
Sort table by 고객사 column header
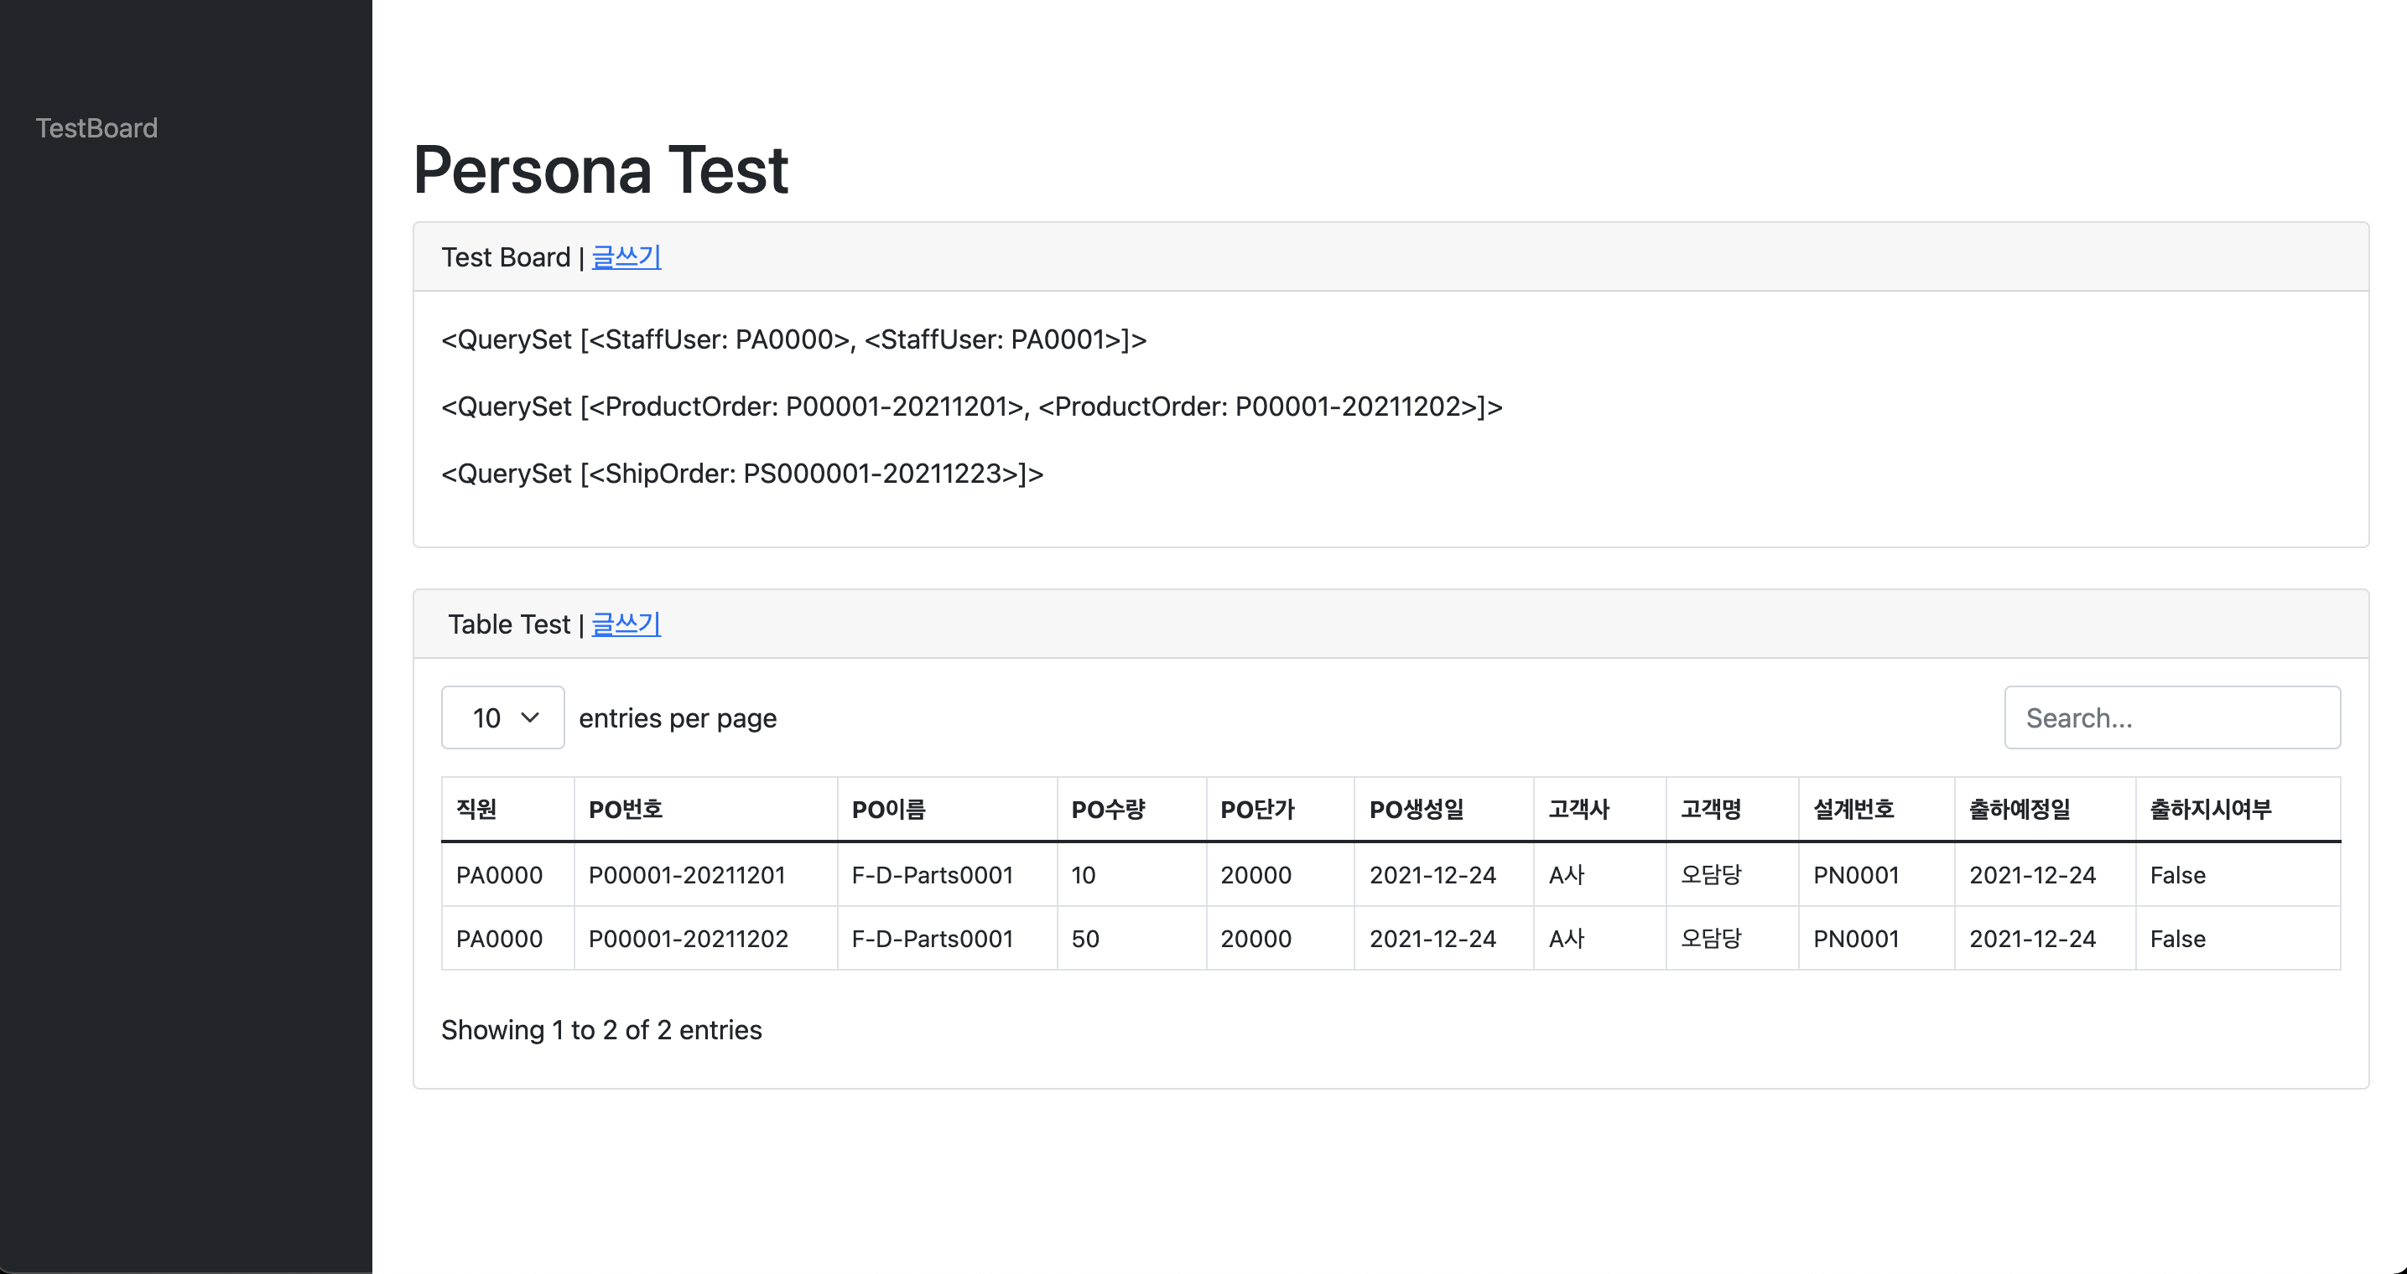(x=1578, y=809)
